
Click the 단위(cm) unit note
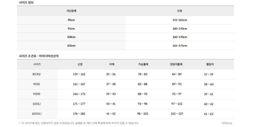pyautogui.click(x=227, y=123)
